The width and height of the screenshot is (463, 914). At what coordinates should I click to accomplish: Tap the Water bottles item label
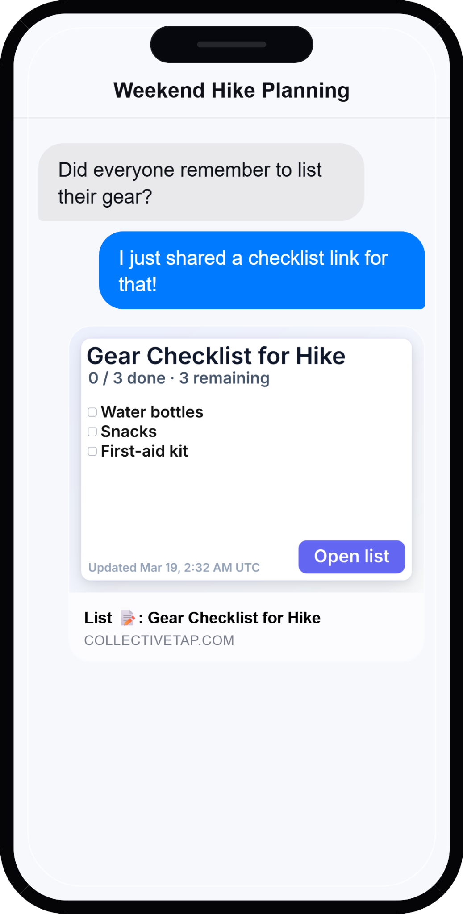point(152,412)
